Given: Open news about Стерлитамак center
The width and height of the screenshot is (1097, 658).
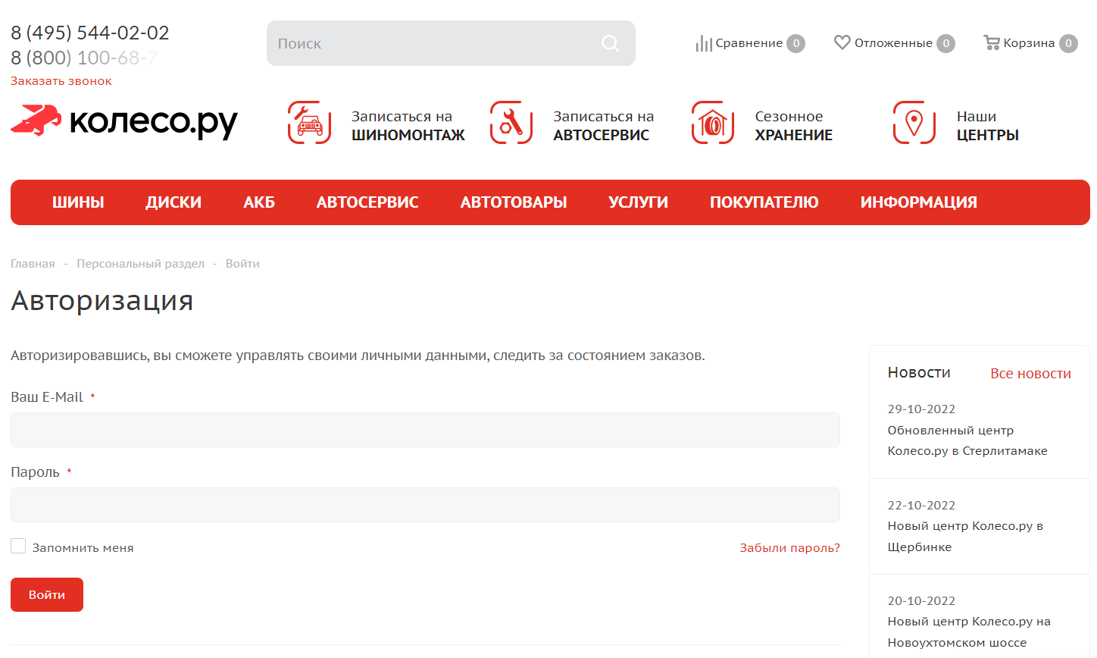Looking at the screenshot, I should (967, 440).
